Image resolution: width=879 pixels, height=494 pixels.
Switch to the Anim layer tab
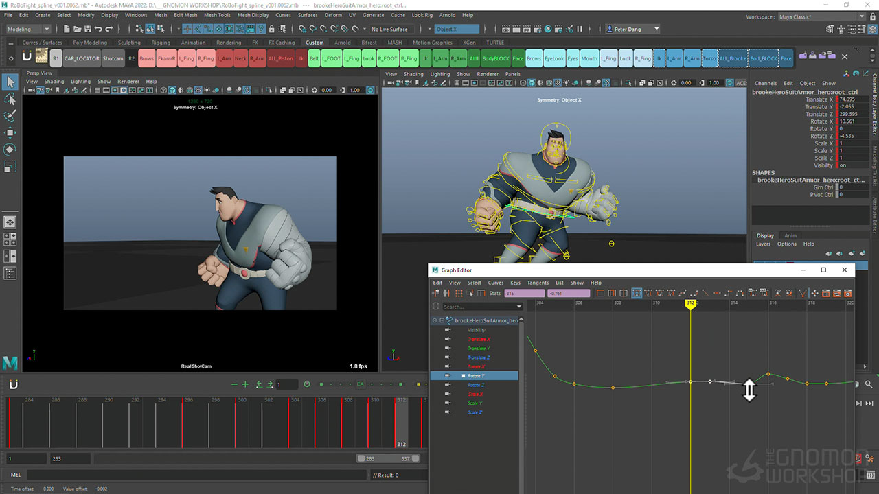[790, 235]
